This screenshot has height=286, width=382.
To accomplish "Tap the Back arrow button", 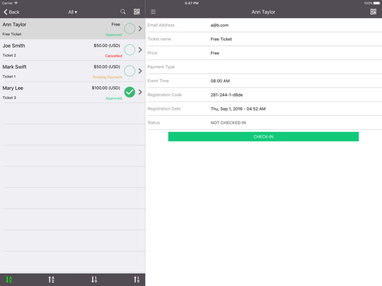I will (x=11, y=12).
